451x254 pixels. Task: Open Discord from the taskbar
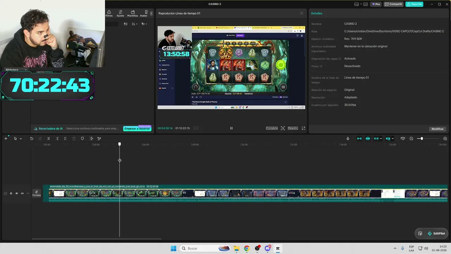(267, 248)
